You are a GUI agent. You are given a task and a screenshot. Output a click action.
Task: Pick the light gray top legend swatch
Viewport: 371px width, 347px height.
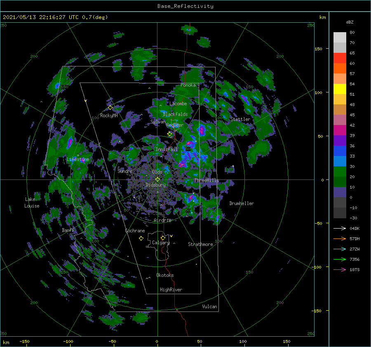340,37
